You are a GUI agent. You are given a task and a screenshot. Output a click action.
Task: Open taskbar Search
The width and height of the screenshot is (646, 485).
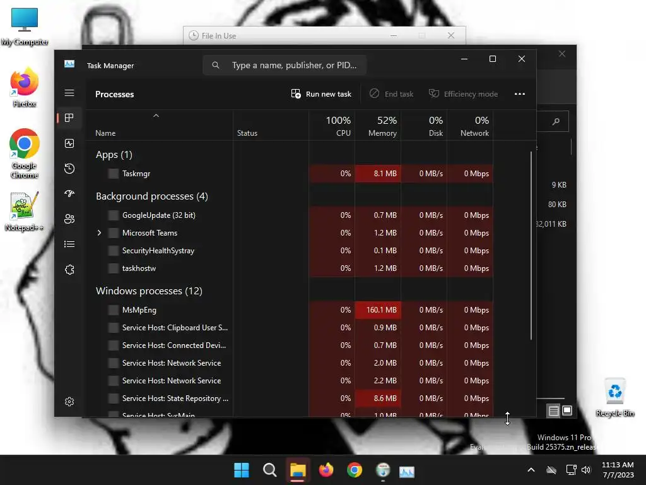tap(270, 470)
